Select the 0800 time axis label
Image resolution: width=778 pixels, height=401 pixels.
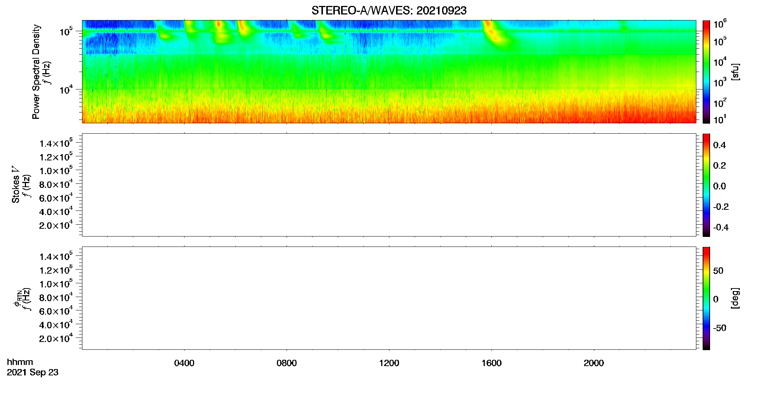pos(287,363)
